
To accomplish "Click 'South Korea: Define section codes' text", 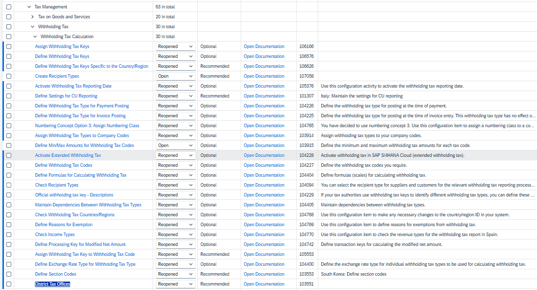I will tap(354, 274).
